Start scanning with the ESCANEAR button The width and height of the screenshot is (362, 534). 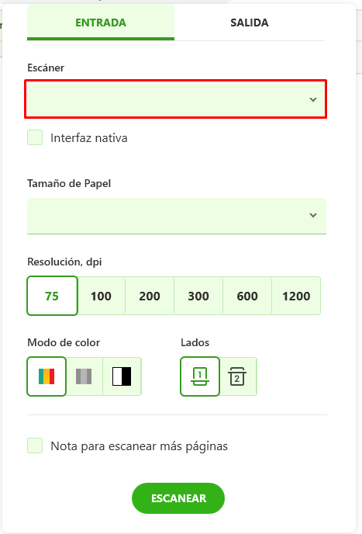(x=178, y=498)
